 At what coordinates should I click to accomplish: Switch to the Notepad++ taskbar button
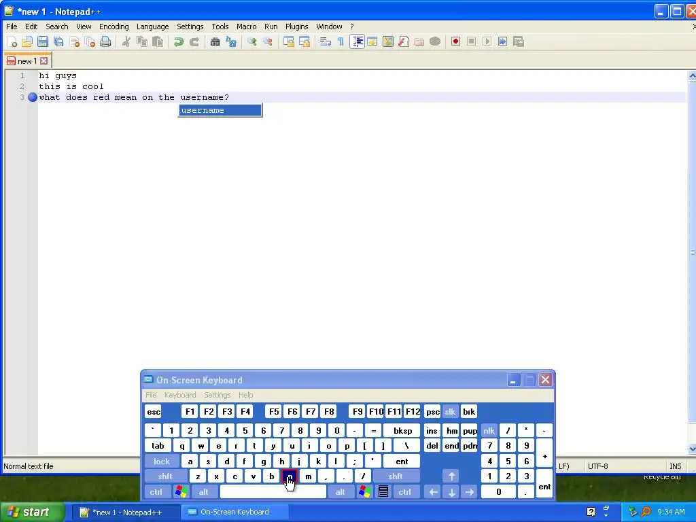click(x=126, y=512)
